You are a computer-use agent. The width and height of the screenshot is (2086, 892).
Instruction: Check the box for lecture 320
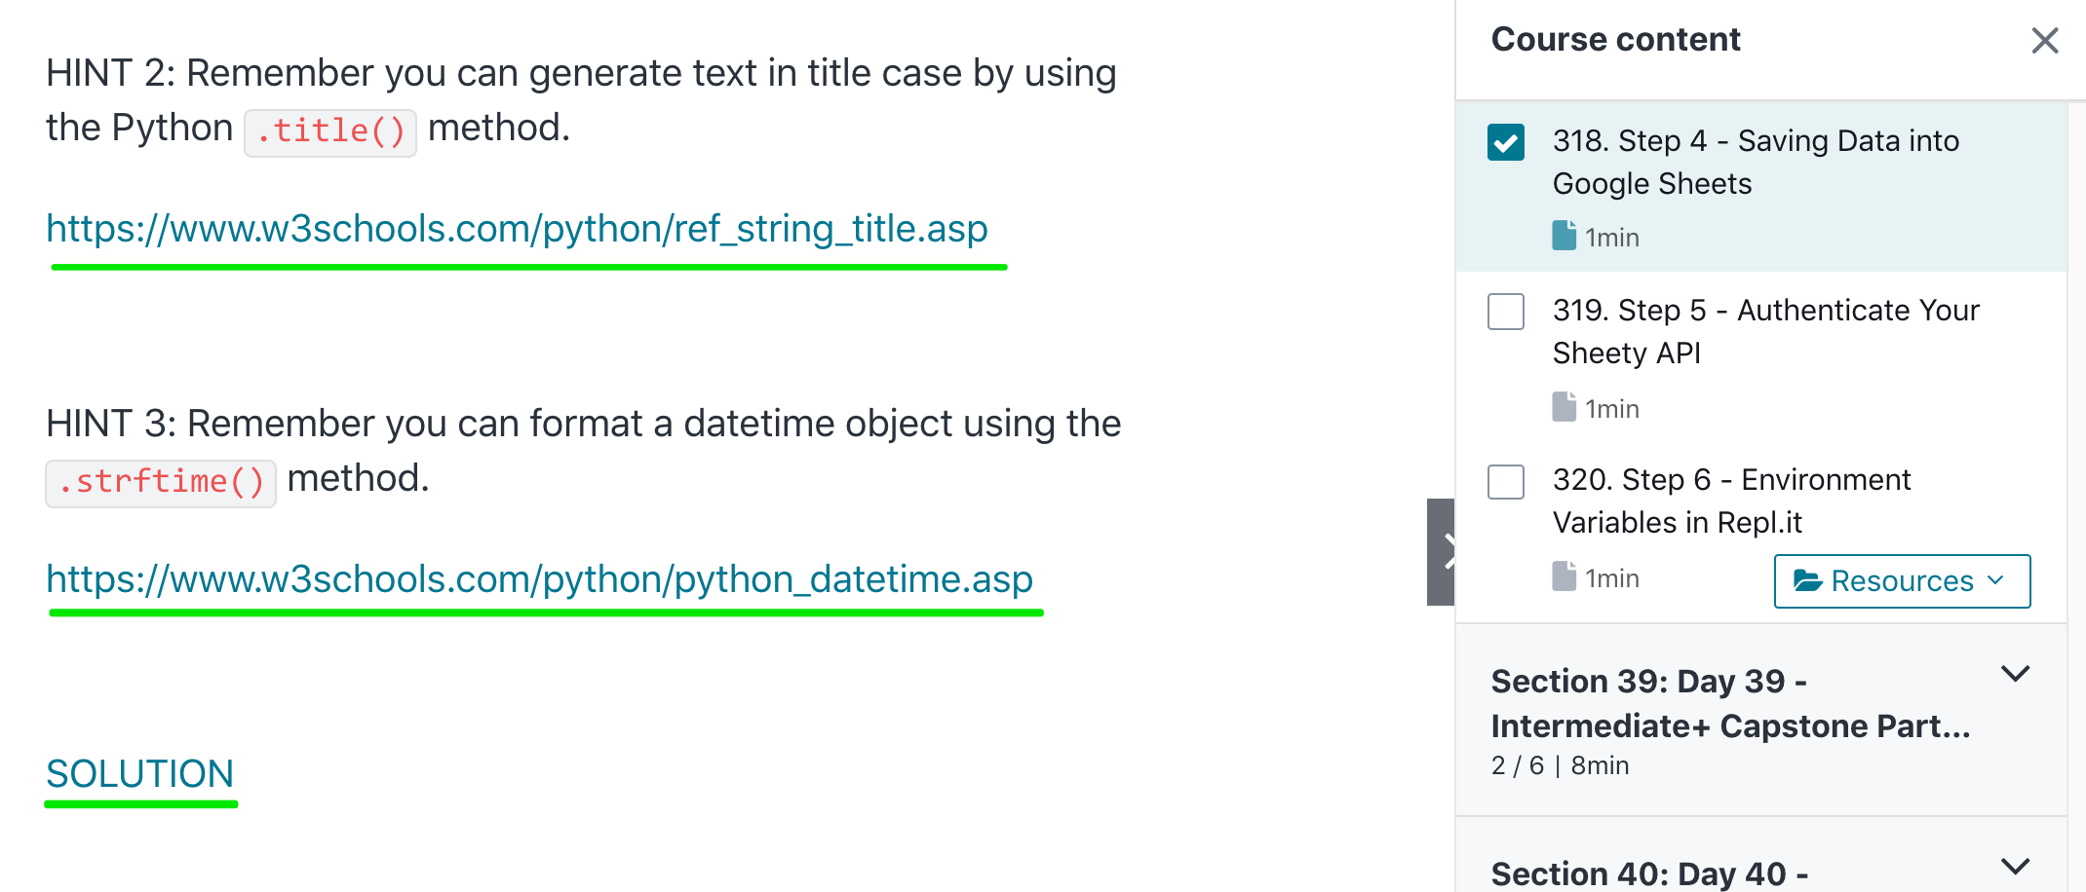1506,481
